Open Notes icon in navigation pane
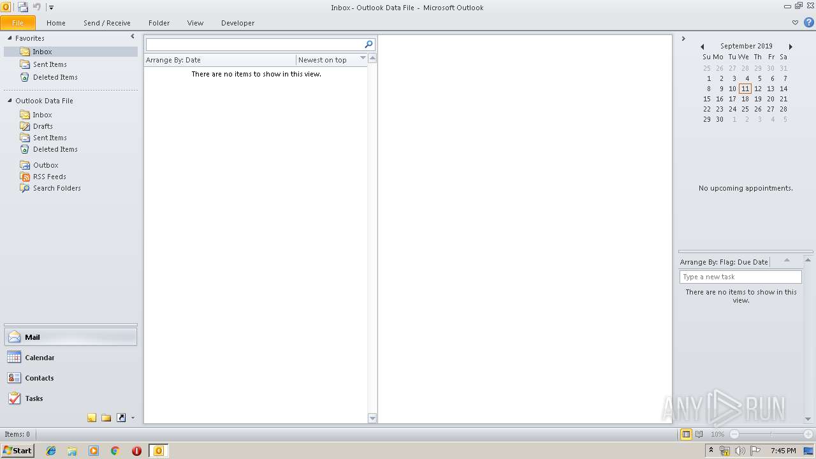The image size is (816, 459). coord(92,418)
